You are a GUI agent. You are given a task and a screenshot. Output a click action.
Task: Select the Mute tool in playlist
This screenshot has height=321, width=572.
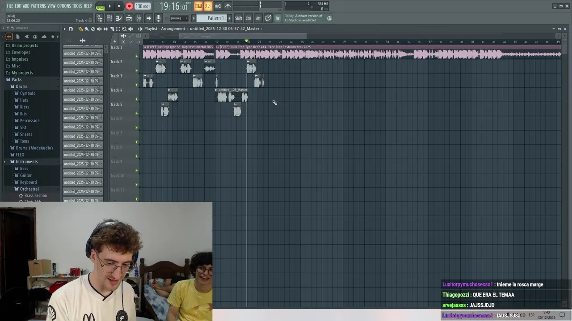pyautogui.click(x=99, y=29)
